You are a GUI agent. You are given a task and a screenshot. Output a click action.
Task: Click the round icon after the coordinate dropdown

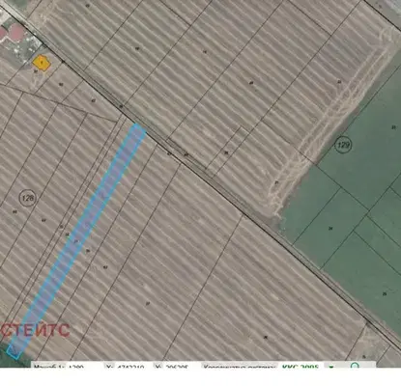(355, 366)
